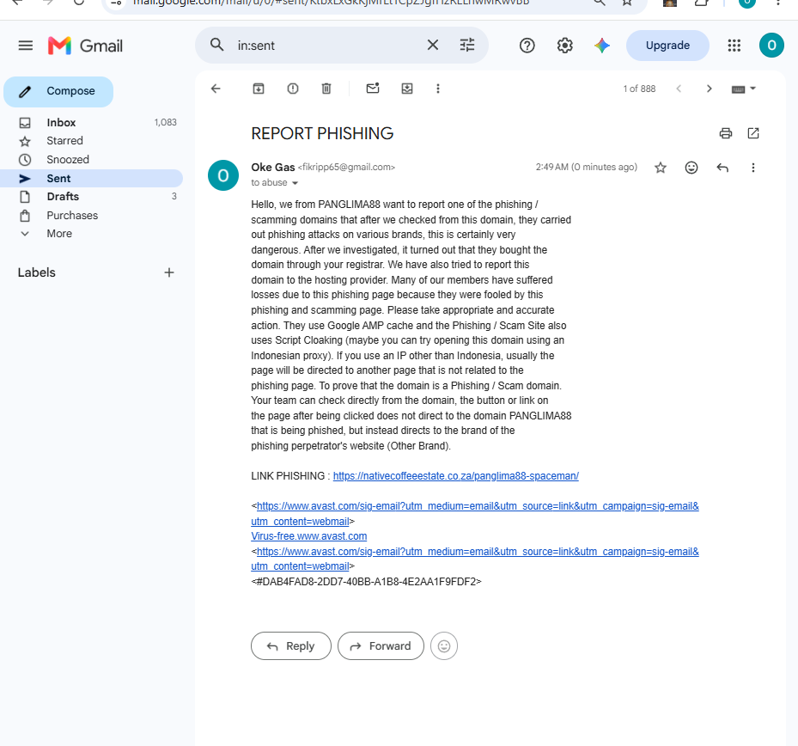This screenshot has height=746, width=798.
Task: Open message More menu three dots
Action: (x=753, y=168)
